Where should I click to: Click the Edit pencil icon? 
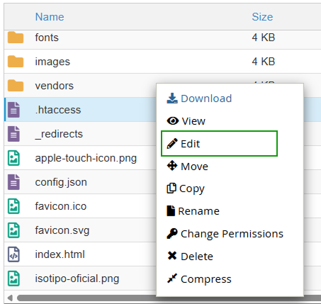pyautogui.click(x=172, y=143)
